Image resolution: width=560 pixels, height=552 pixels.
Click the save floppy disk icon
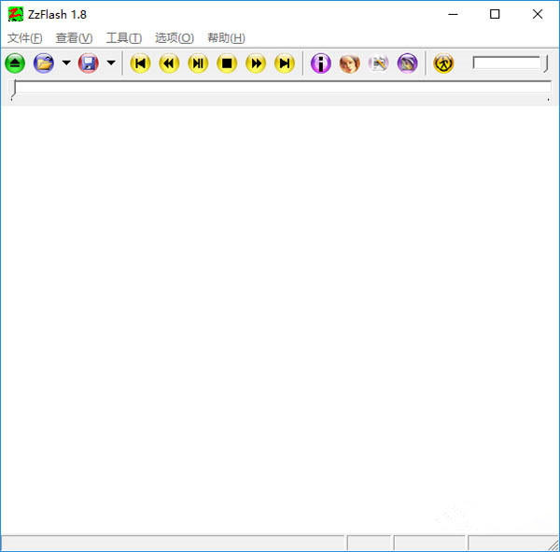point(89,64)
